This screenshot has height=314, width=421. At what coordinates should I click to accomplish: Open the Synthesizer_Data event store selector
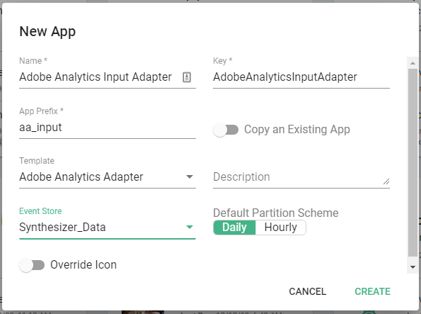[x=108, y=228]
